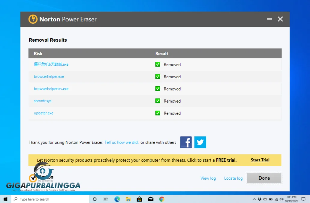The height and width of the screenshot is (203, 310).
Task: Click the Tell us how we did link
Action: (x=122, y=142)
